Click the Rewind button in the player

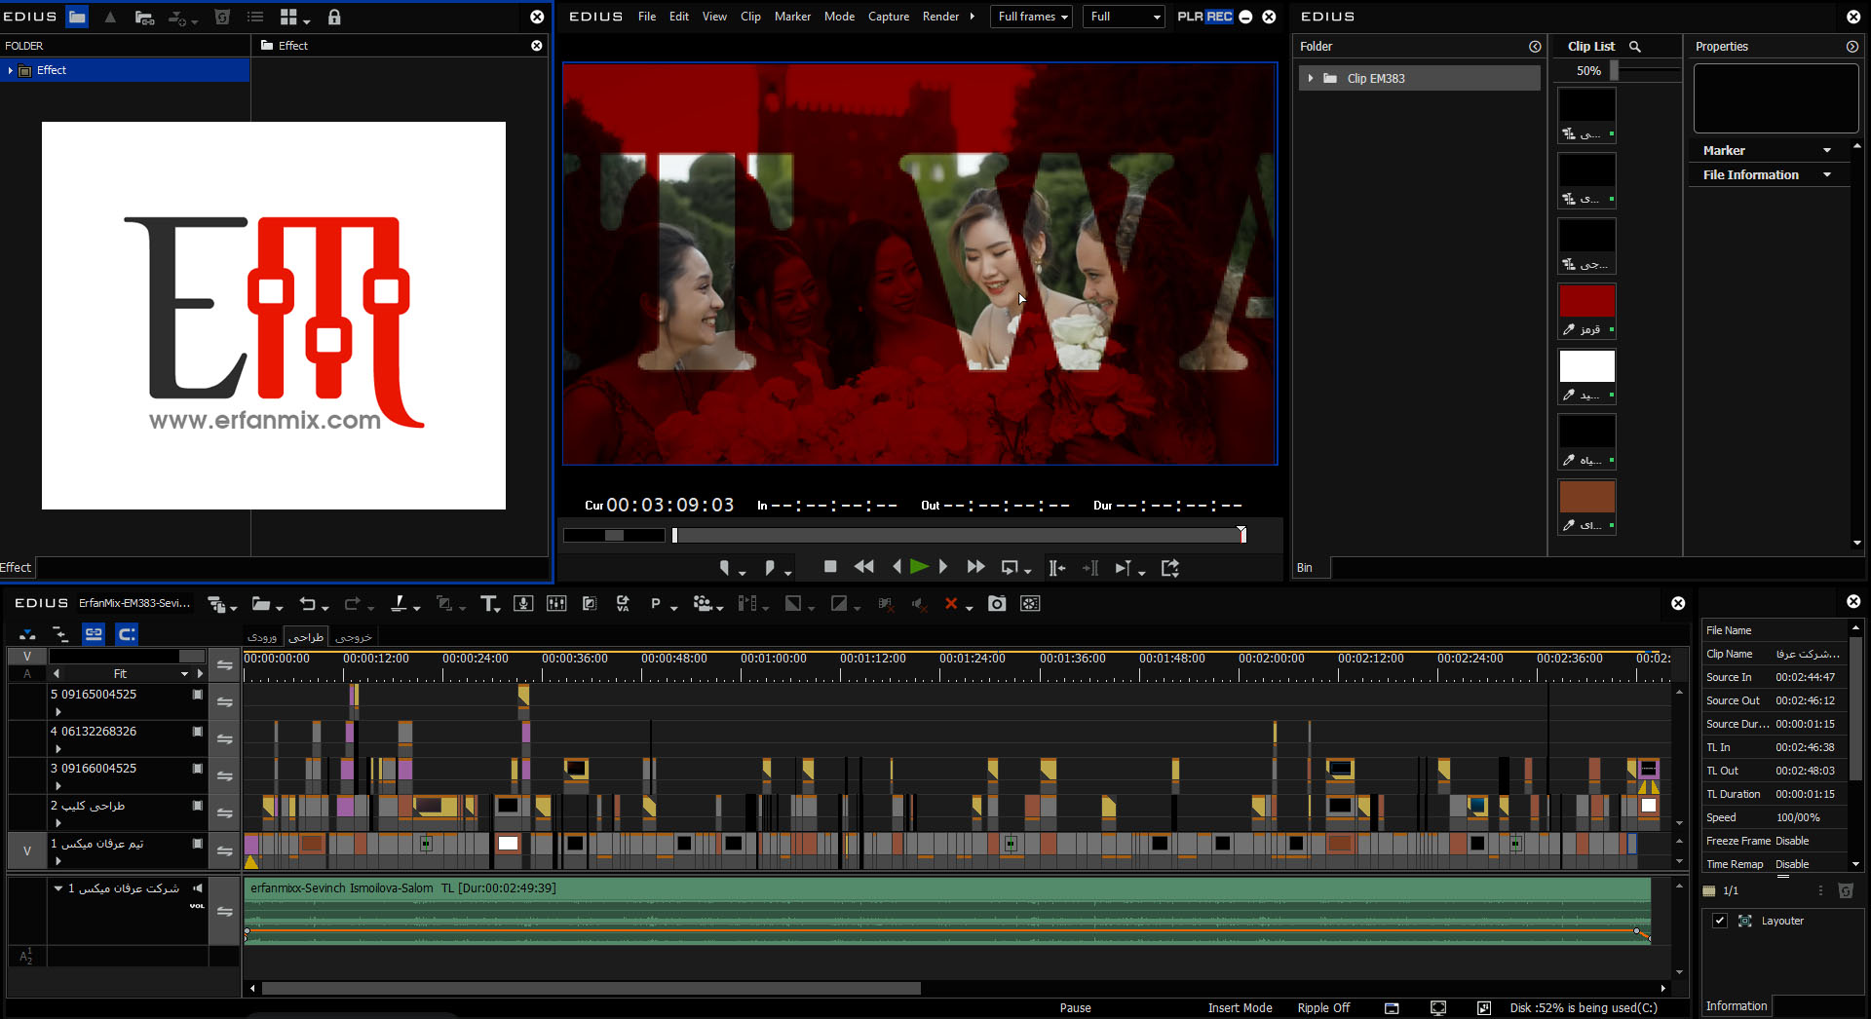[x=863, y=567]
